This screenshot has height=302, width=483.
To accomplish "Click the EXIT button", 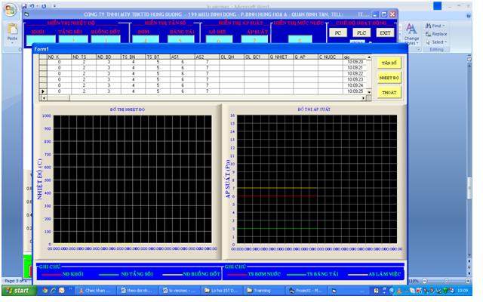I will pos(385,32).
